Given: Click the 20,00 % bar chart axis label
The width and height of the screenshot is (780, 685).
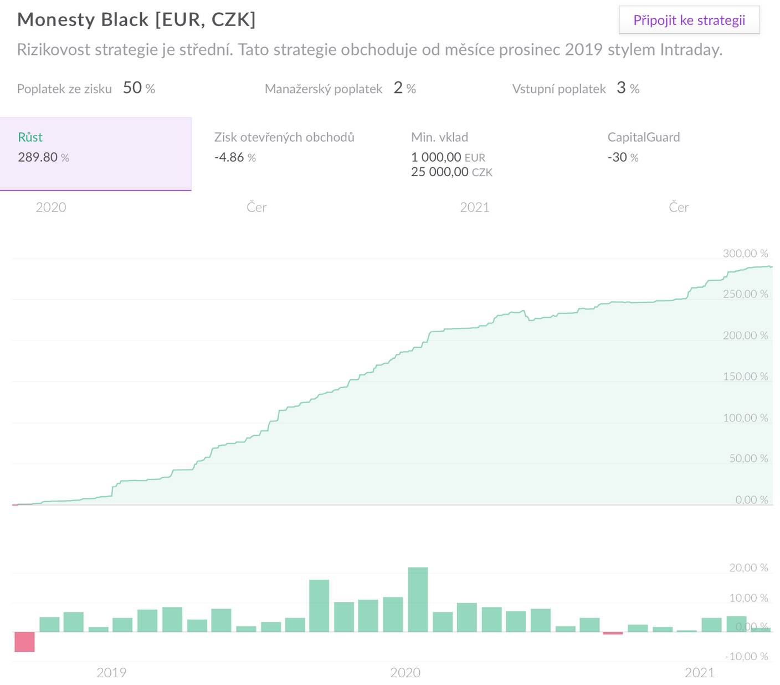Looking at the screenshot, I should pyautogui.click(x=748, y=568).
